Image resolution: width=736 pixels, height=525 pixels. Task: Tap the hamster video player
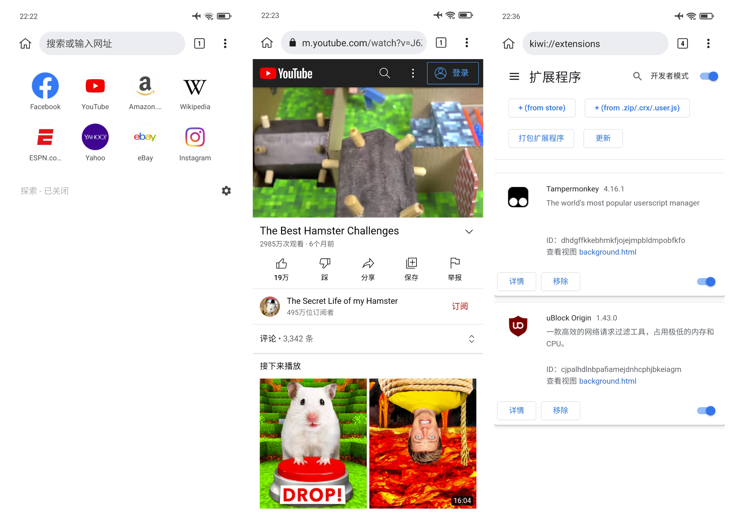tap(368, 152)
